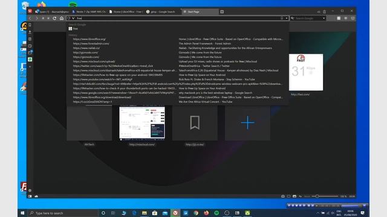Open libreoffice.org history suggestion

tap(89, 39)
